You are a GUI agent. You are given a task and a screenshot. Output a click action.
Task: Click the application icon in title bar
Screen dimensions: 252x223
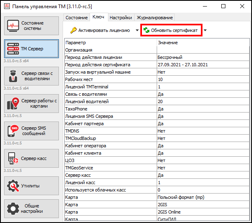[x=6, y=7]
